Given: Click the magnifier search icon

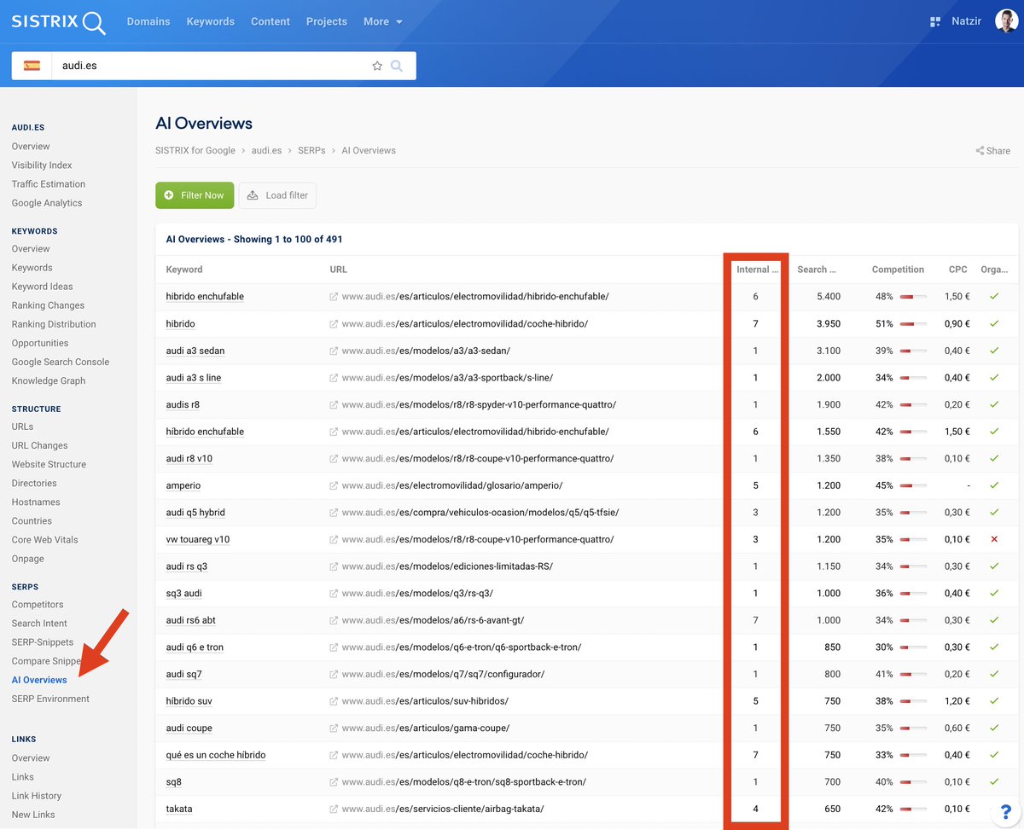Looking at the screenshot, I should tap(397, 66).
